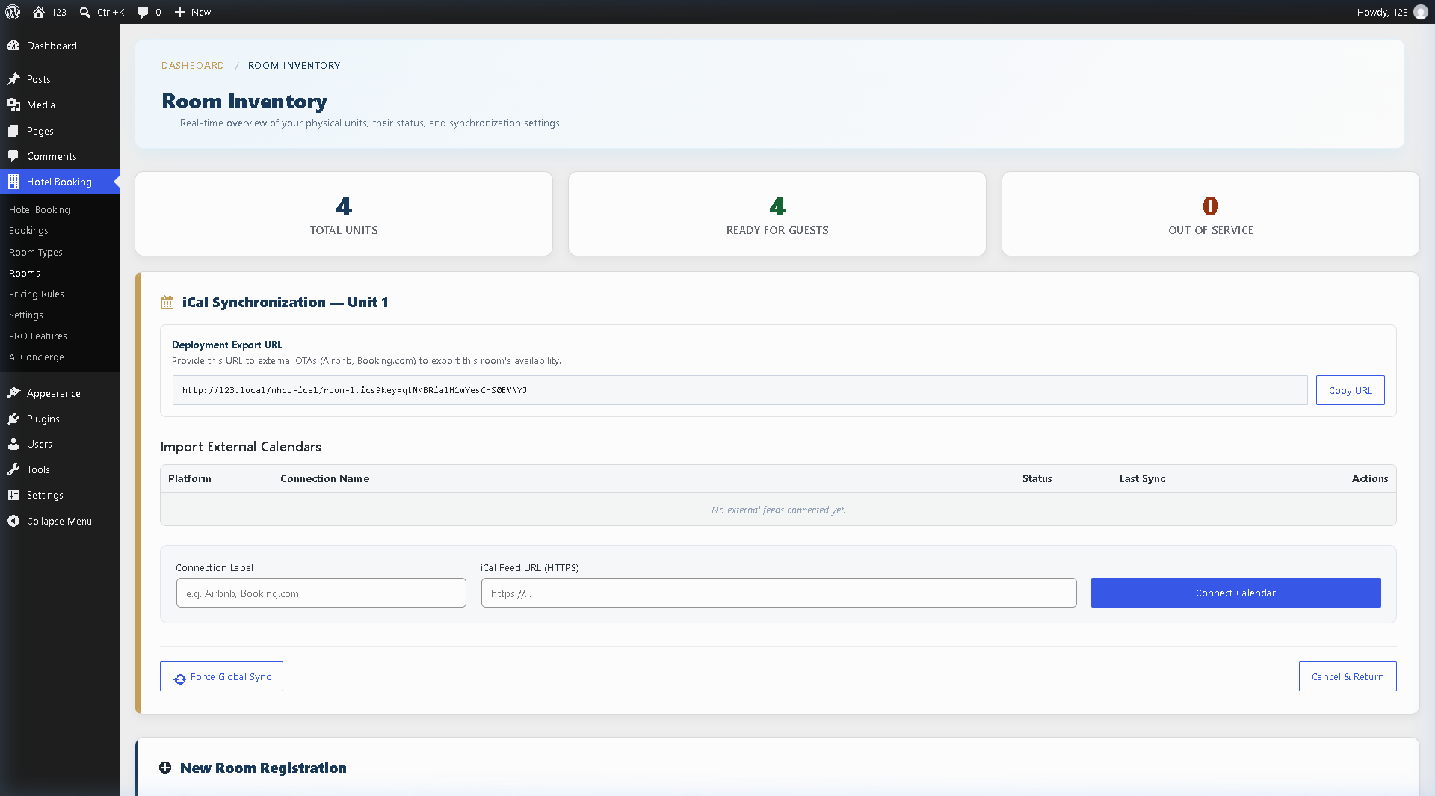This screenshot has width=1435, height=796.
Task: Click the Comments speech icon in sidebar
Action: 13,156
